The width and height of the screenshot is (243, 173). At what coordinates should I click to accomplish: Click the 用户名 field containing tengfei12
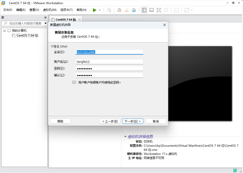click(x=109, y=62)
